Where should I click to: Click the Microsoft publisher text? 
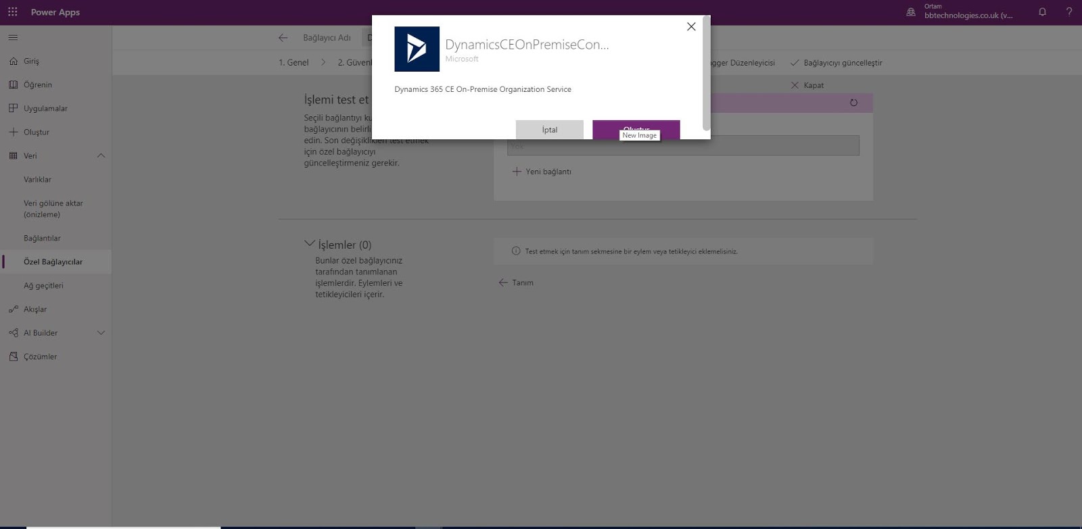(x=462, y=59)
